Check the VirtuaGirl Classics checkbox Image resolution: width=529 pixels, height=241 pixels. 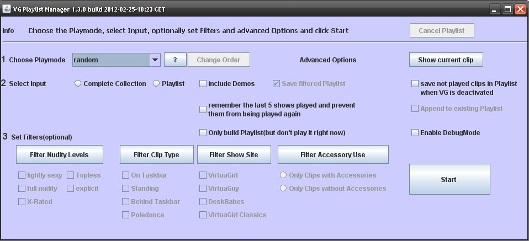point(203,215)
